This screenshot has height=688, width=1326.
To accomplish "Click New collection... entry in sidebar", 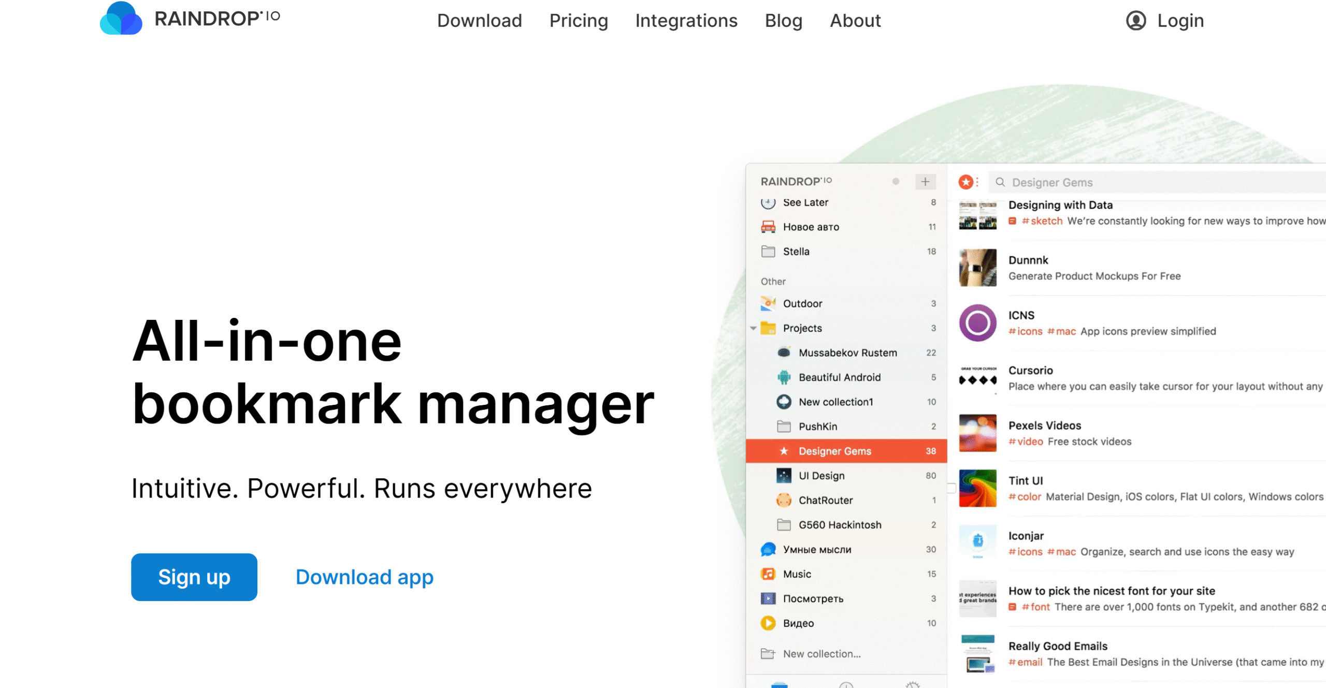I will [821, 654].
